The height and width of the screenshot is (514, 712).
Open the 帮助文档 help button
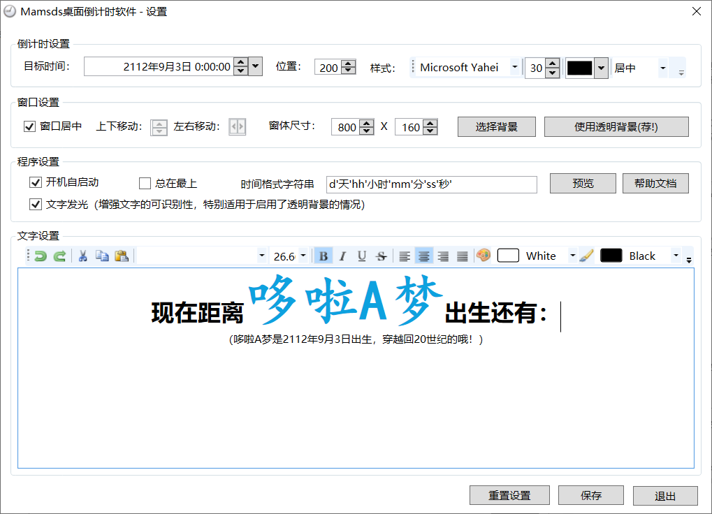click(655, 183)
